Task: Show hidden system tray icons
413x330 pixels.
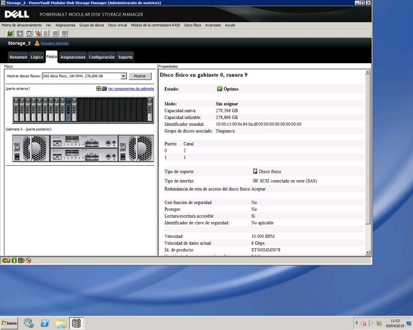Action: (357, 323)
